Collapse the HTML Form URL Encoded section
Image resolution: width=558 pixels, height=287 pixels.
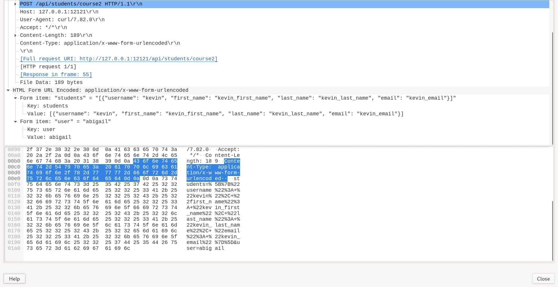click(x=8, y=90)
